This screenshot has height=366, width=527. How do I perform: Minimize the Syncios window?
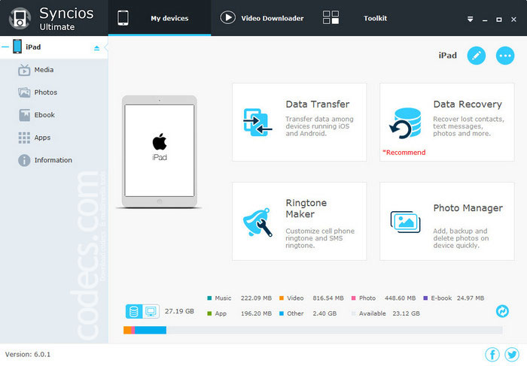click(x=485, y=20)
